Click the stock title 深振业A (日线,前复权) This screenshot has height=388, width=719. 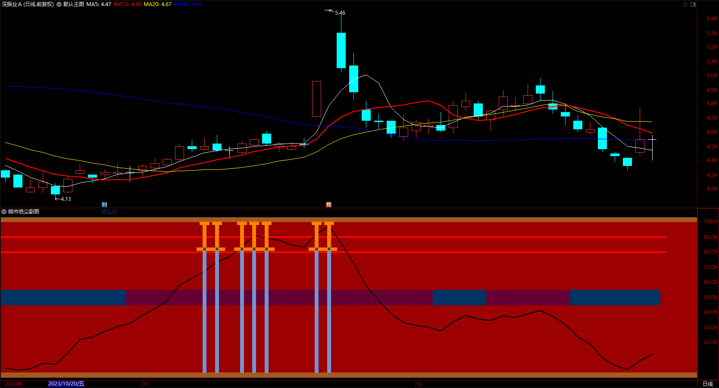pos(28,4)
